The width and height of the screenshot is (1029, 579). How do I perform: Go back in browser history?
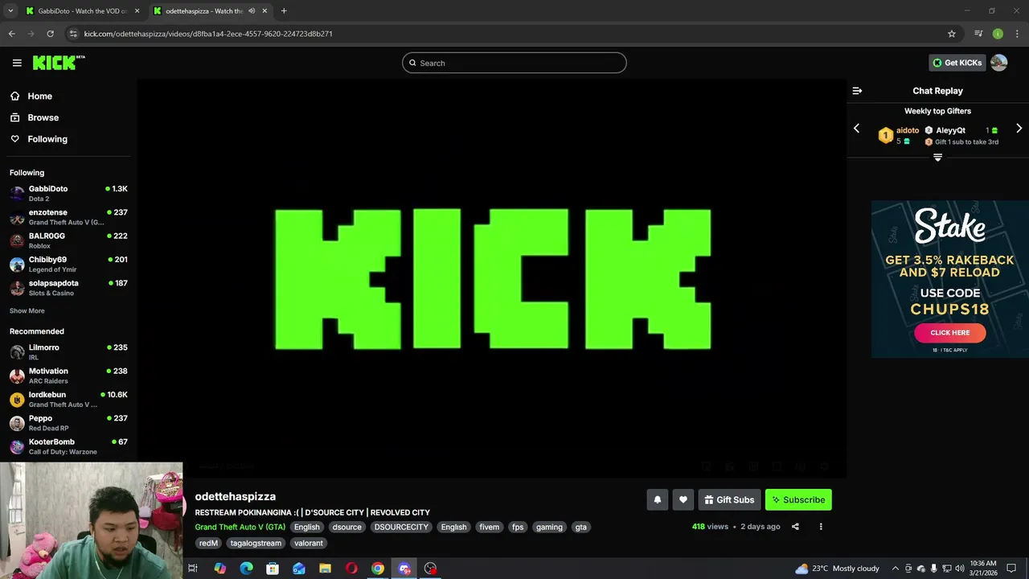click(11, 34)
